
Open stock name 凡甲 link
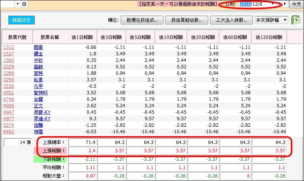click(39, 86)
